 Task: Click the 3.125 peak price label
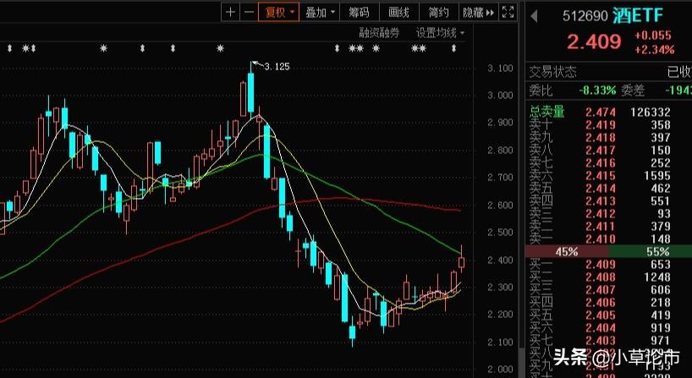coord(277,67)
